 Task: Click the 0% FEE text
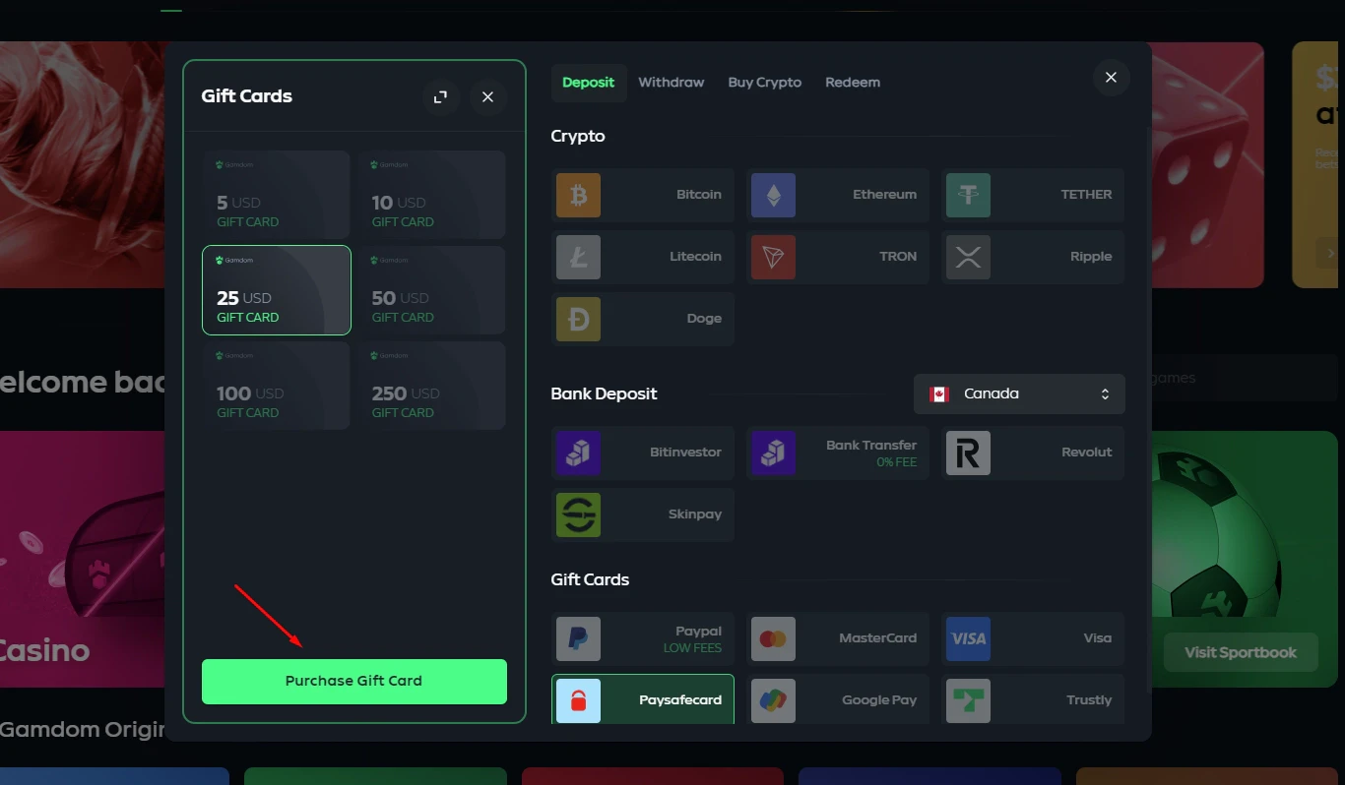click(897, 462)
